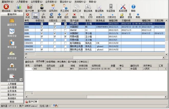Toggle 收款状态 checkbox for order 00091
Viewport: 169px width, 109px height.
tap(42, 37)
